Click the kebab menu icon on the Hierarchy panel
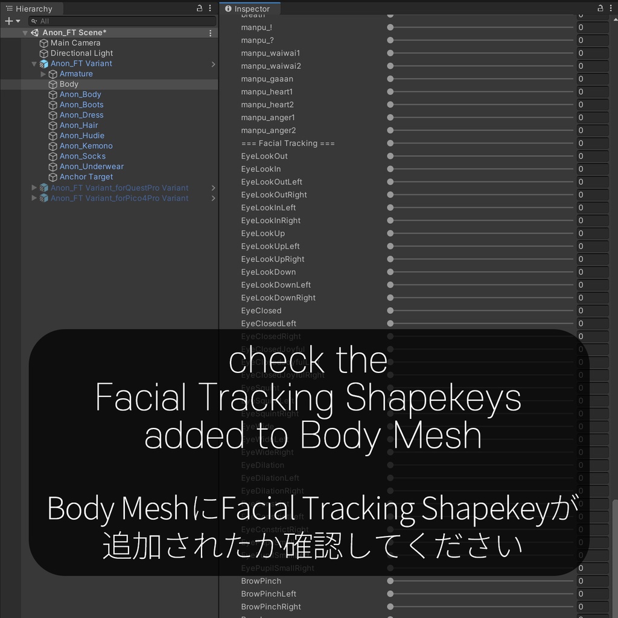Viewport: 618px width, 618px height. 209,8
